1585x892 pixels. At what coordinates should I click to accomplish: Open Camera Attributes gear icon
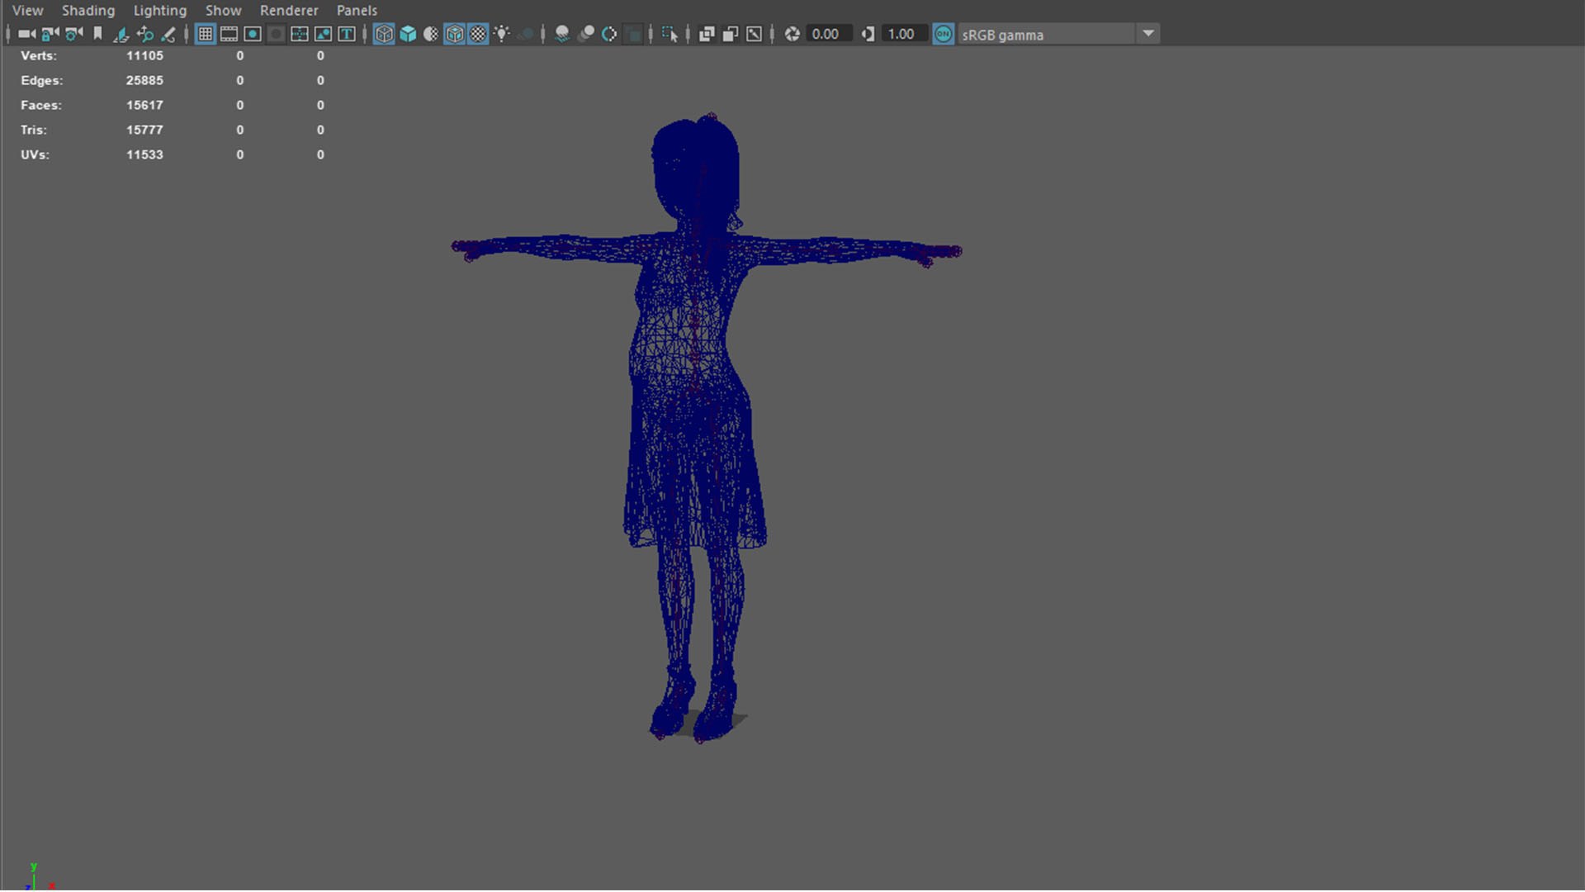[74, 34]
